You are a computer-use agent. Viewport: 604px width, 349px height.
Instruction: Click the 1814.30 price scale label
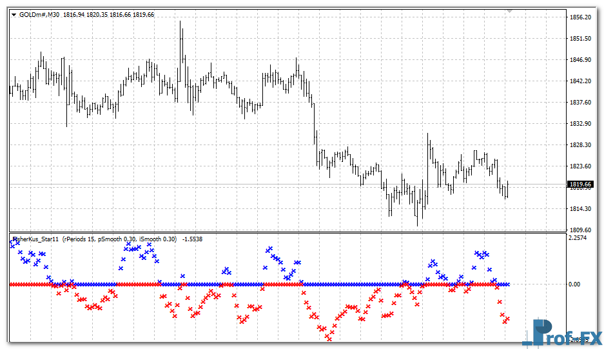click(581, 209)
